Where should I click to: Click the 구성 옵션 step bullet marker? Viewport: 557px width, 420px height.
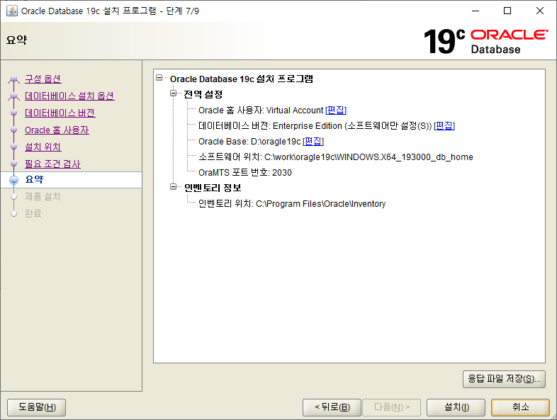[x=14, y=79]
